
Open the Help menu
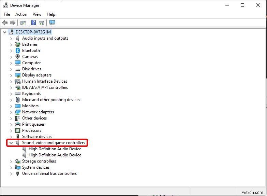pyautogui.click(x=51, y=14)
